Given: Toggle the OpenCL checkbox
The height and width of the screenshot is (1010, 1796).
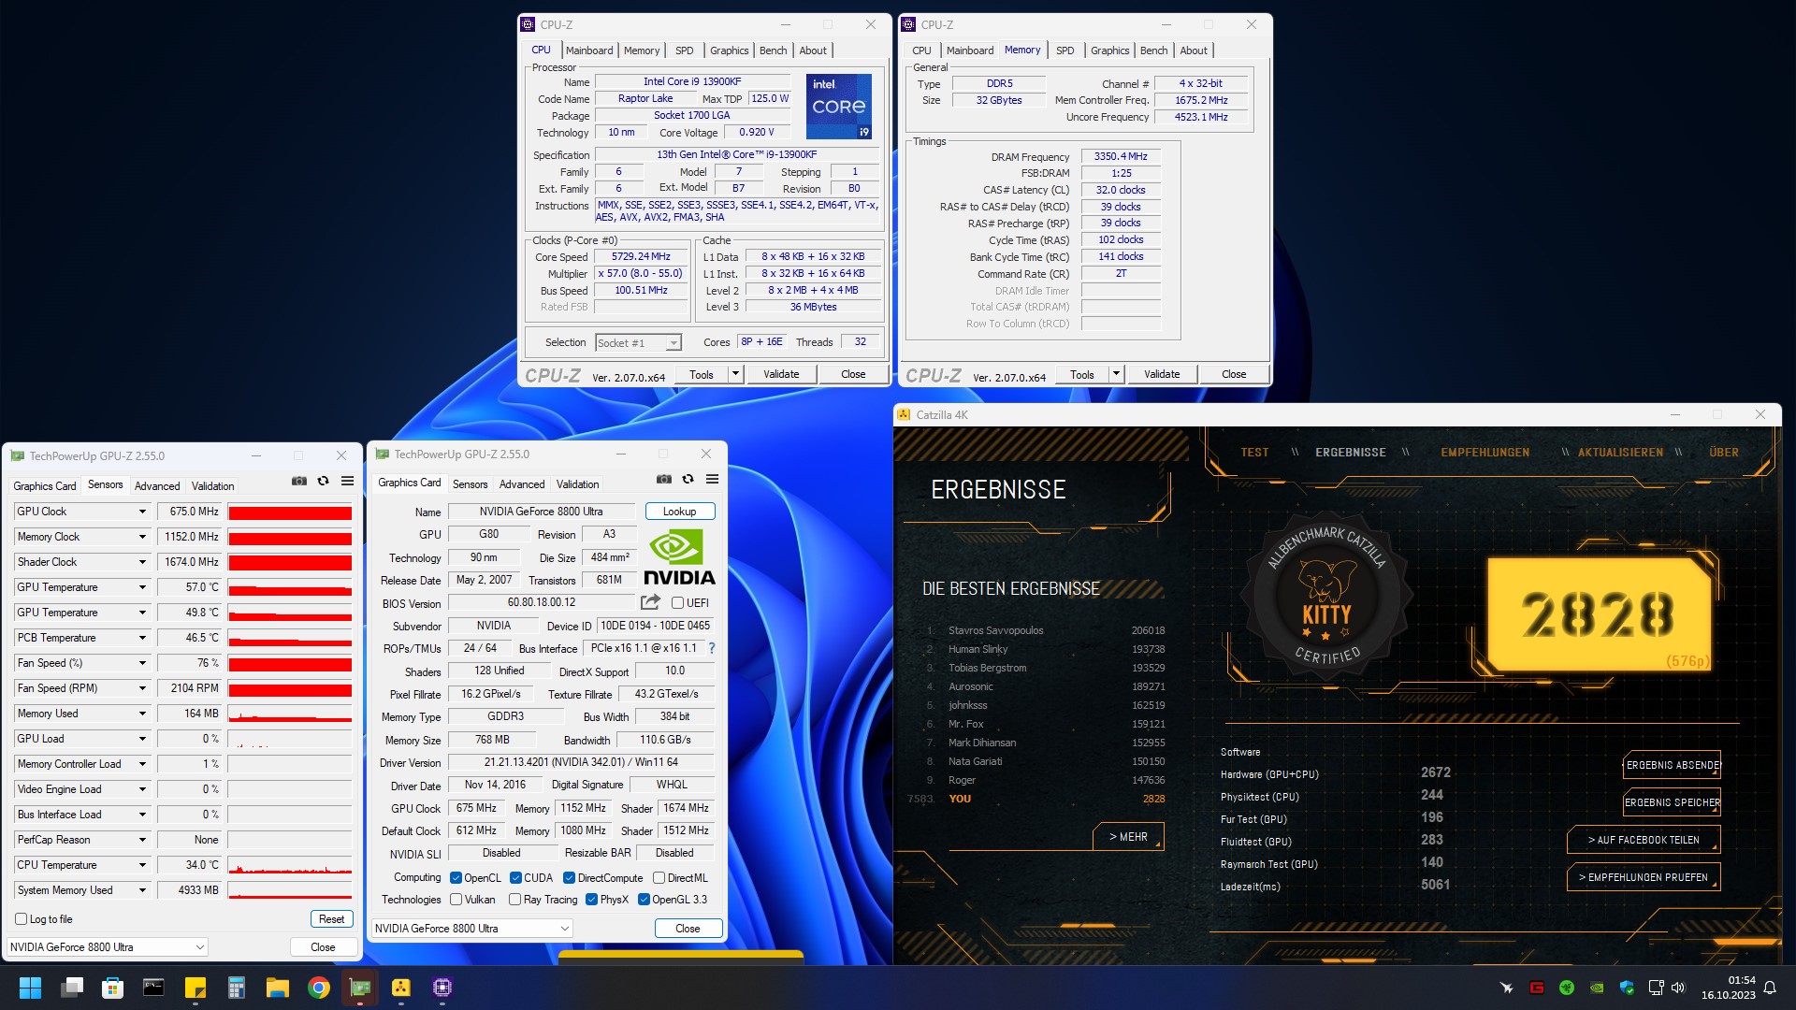Looking at the screenshot, I should tap(456, 878).
